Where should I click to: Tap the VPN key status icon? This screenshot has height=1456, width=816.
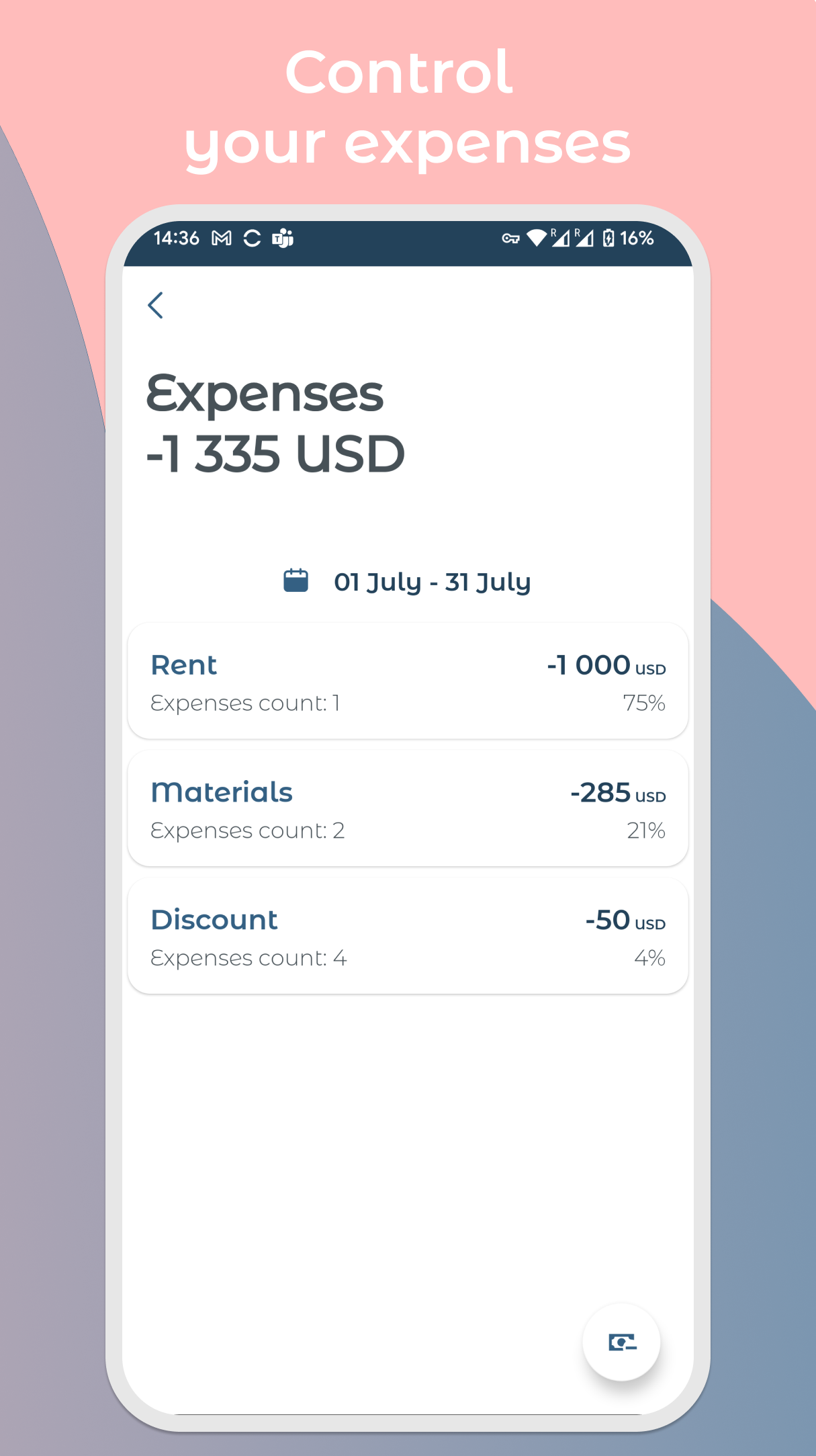pos(510,239)
